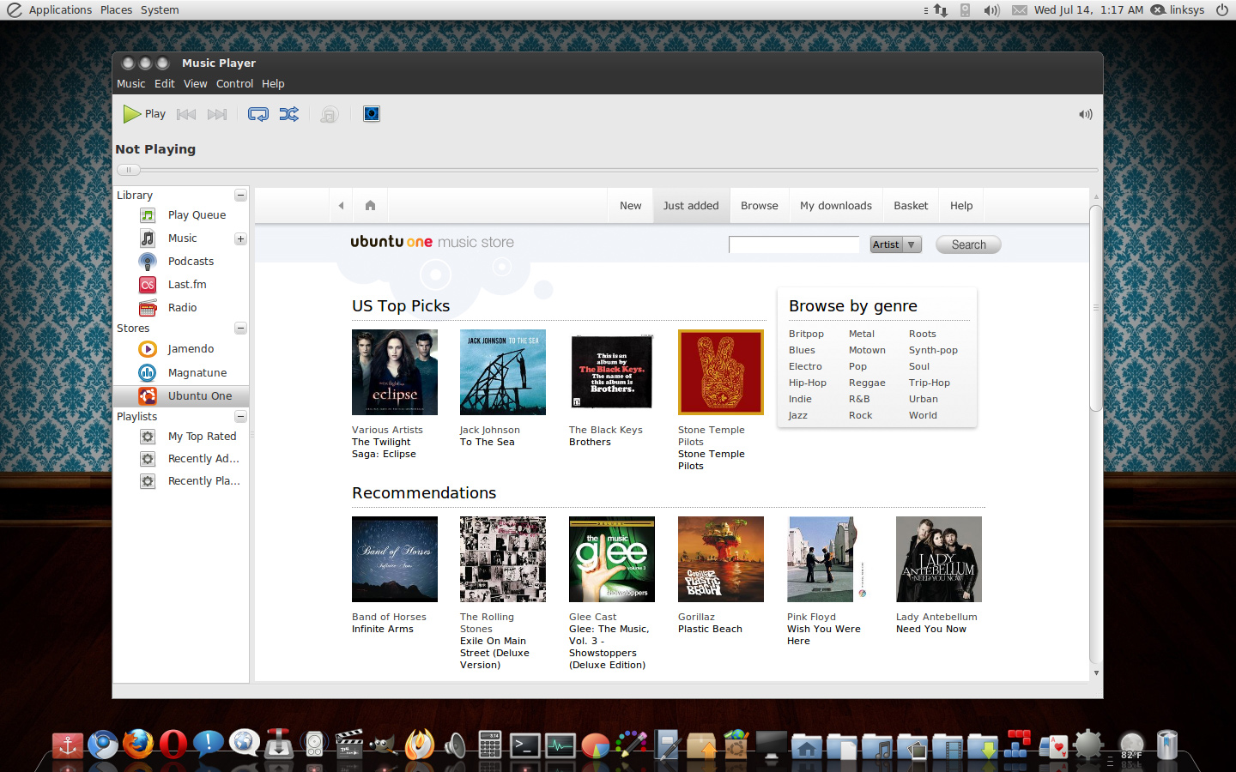Expand the Music library item
Screen dimensions: 1236x772
click(x=240, y=238)
